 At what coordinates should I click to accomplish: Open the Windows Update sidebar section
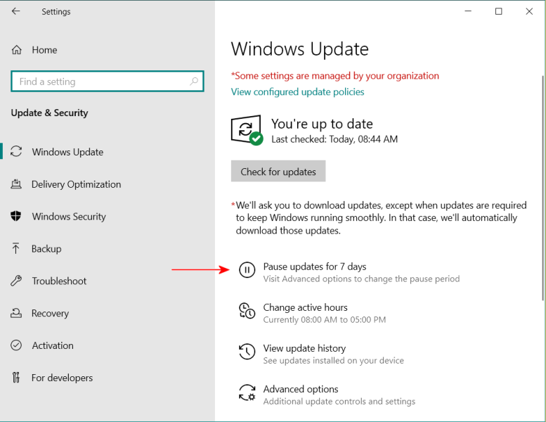point(67,152)
